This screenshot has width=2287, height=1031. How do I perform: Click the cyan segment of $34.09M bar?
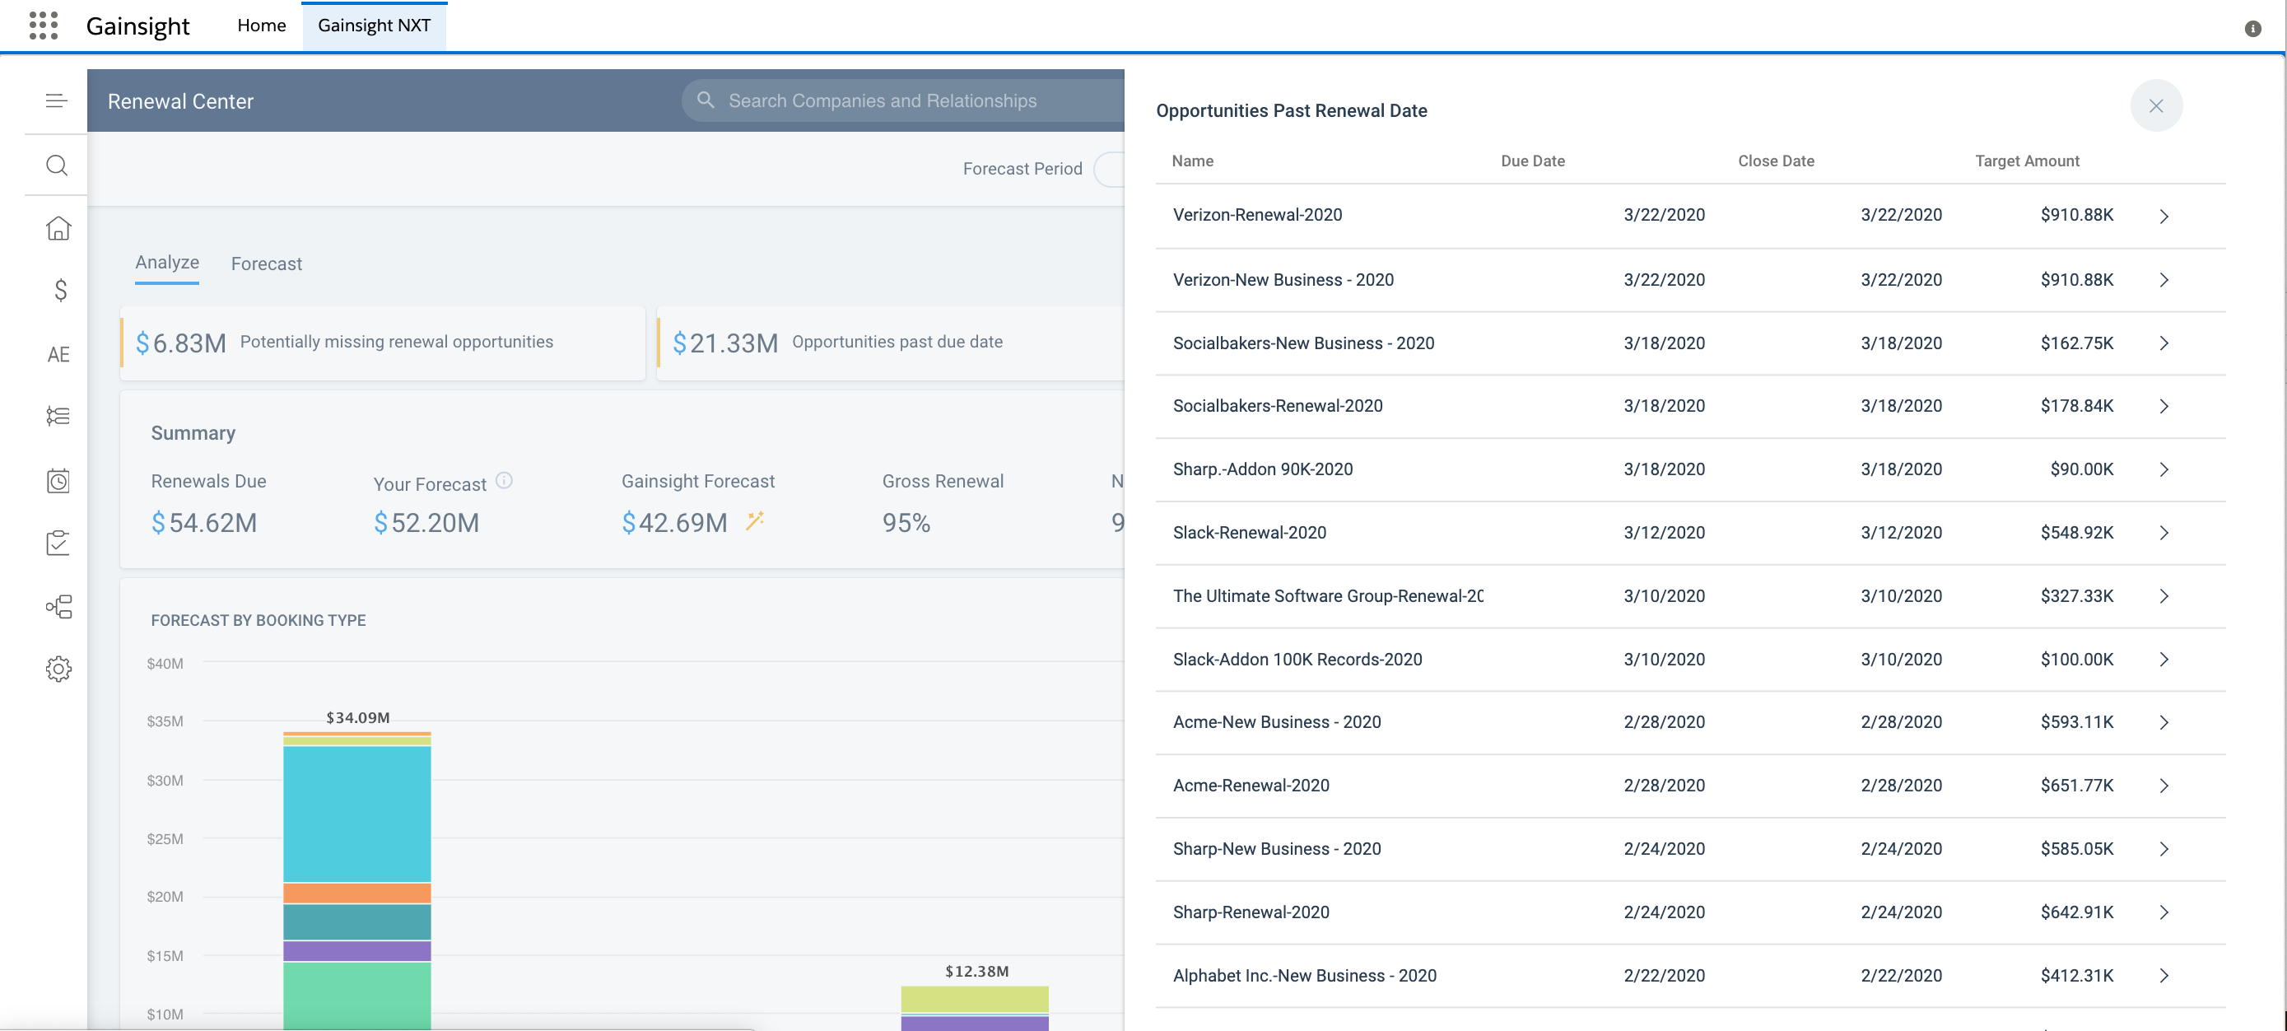357,813
